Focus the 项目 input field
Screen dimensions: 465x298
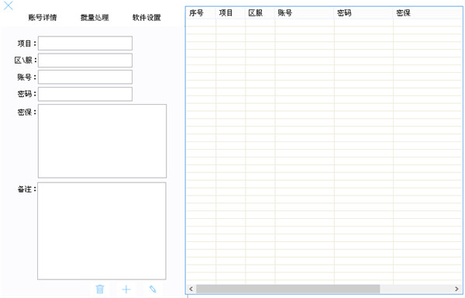[85, 43]
